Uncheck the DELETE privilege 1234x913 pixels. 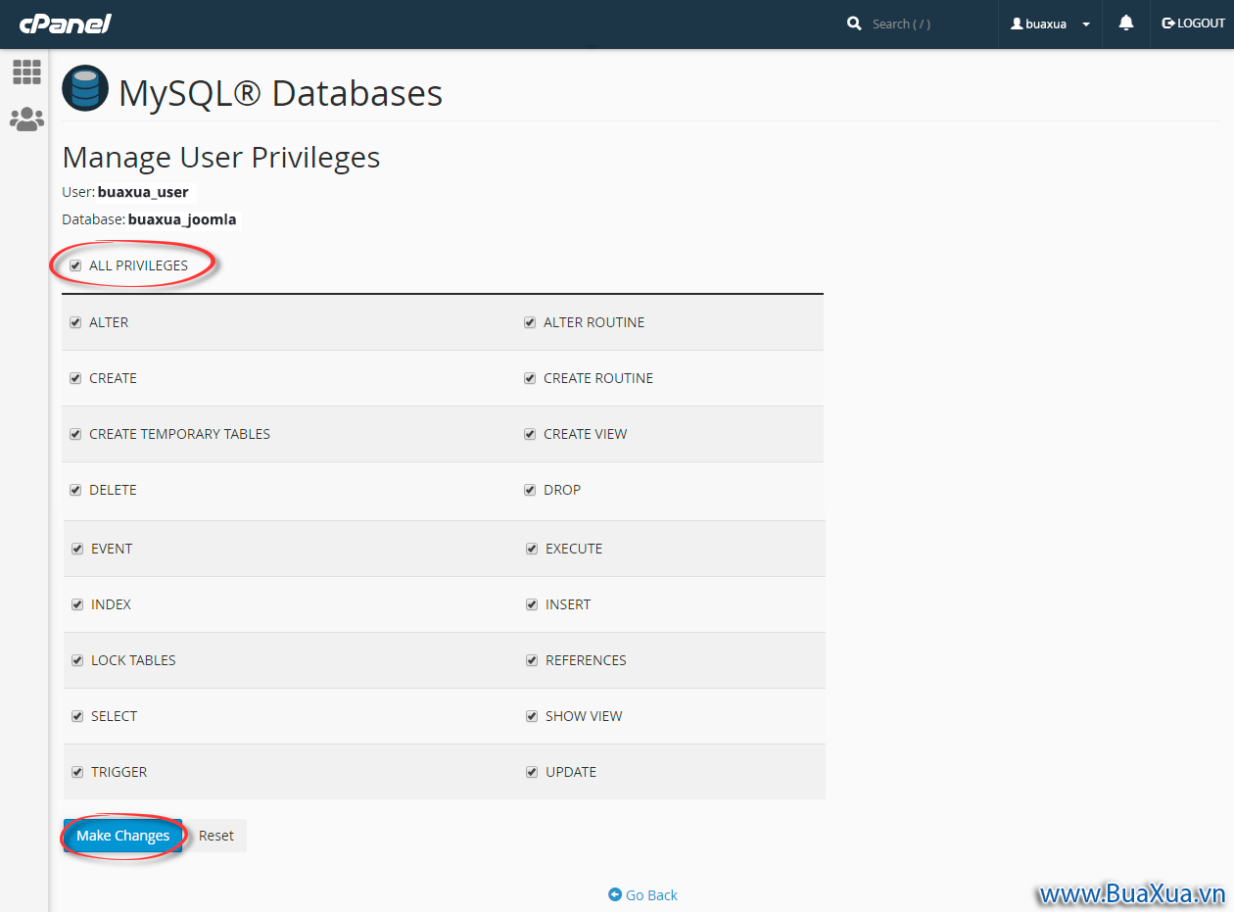point(75,490)
